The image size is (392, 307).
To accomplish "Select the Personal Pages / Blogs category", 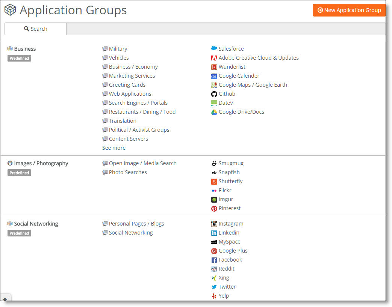I will (136, 224).
